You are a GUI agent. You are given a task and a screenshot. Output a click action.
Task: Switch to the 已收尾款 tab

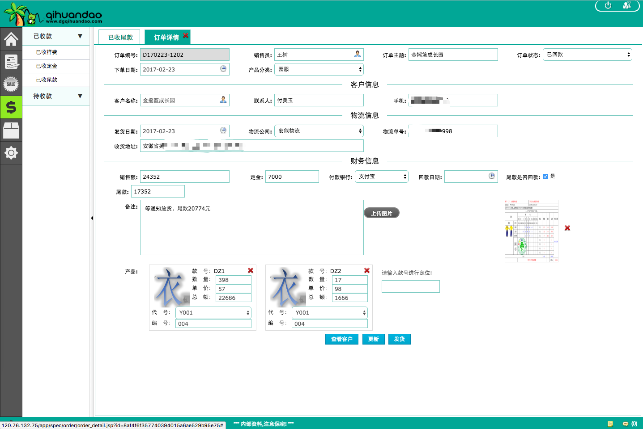point(120,38)
